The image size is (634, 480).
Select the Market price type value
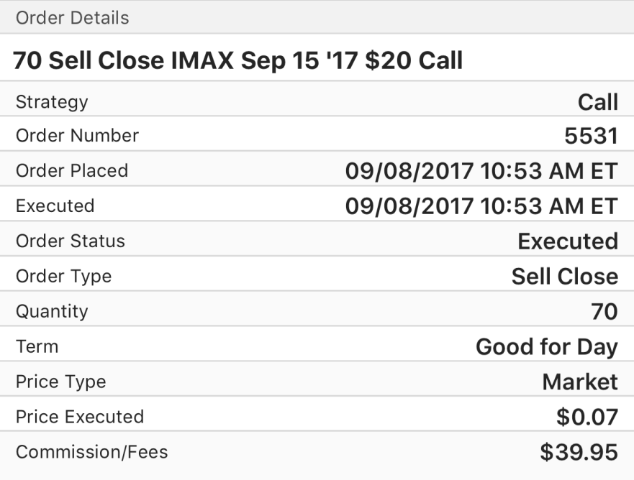(x=579, y=382)
